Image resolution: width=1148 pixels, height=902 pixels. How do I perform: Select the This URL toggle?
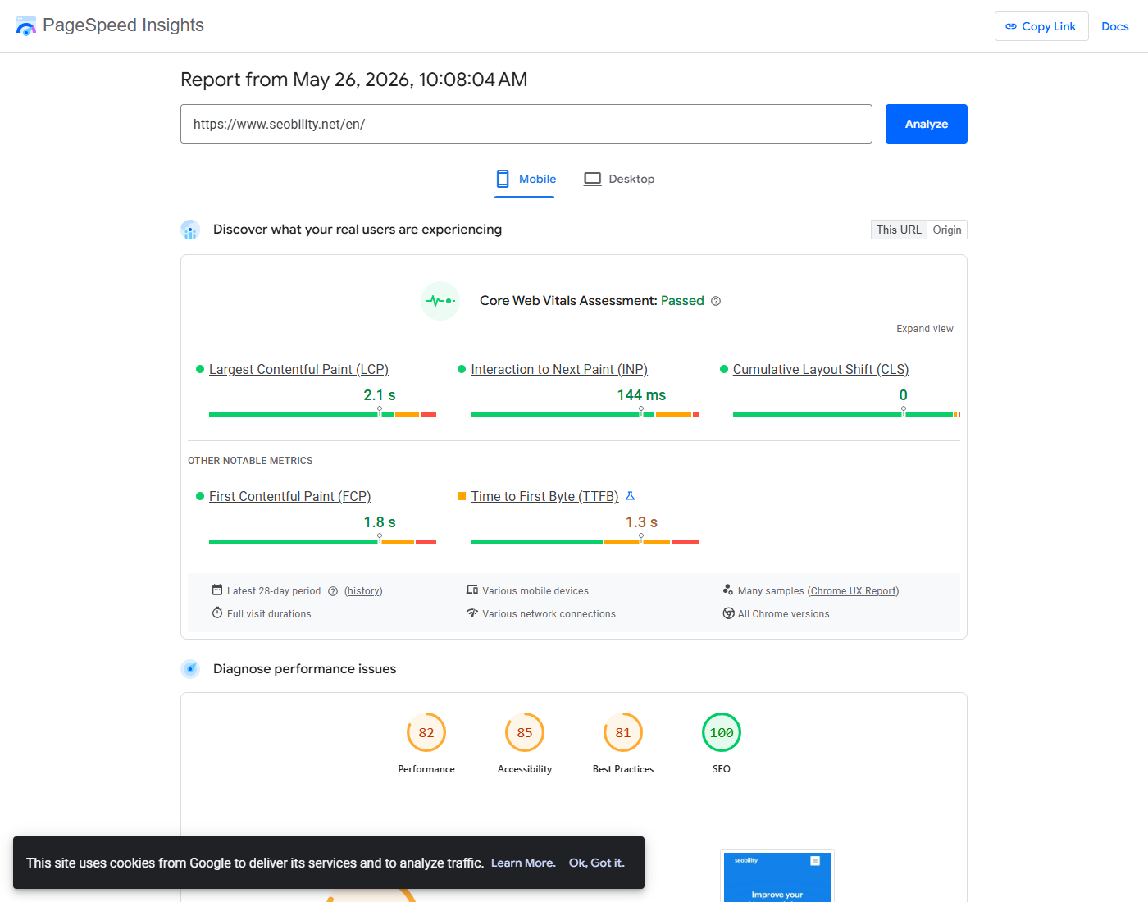899,230
